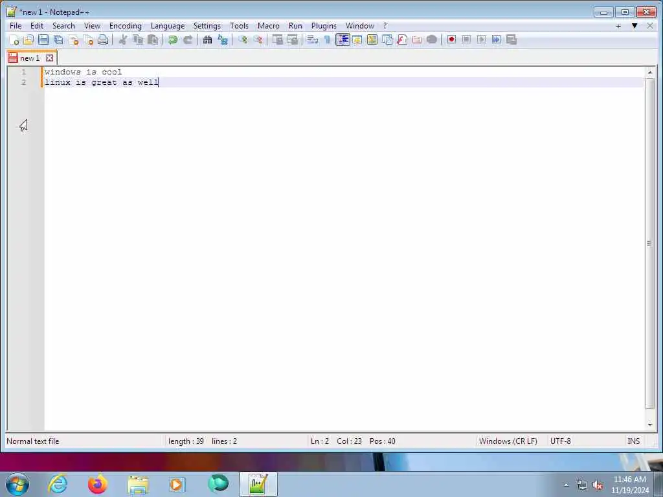Viewport: 663px width, 497px height.
Task: Toggle file Monitoring (tail -f) icon
Action: click(432, 40)
